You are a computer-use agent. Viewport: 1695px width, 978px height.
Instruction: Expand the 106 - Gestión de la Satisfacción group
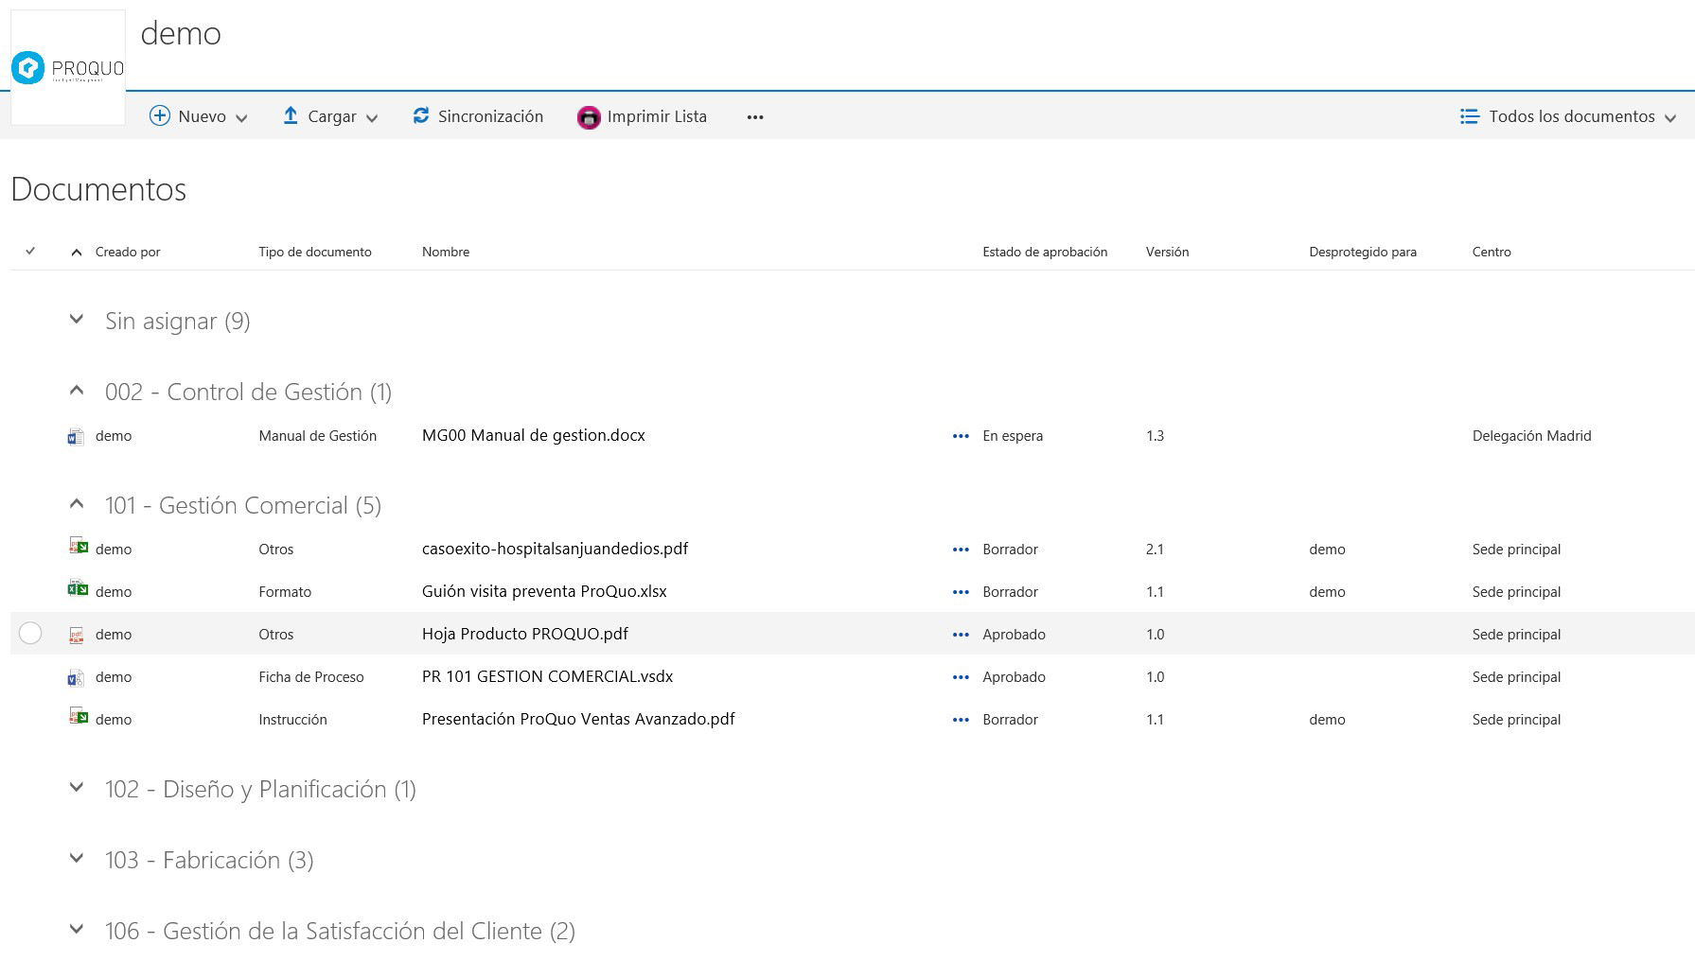click(77, 930)
